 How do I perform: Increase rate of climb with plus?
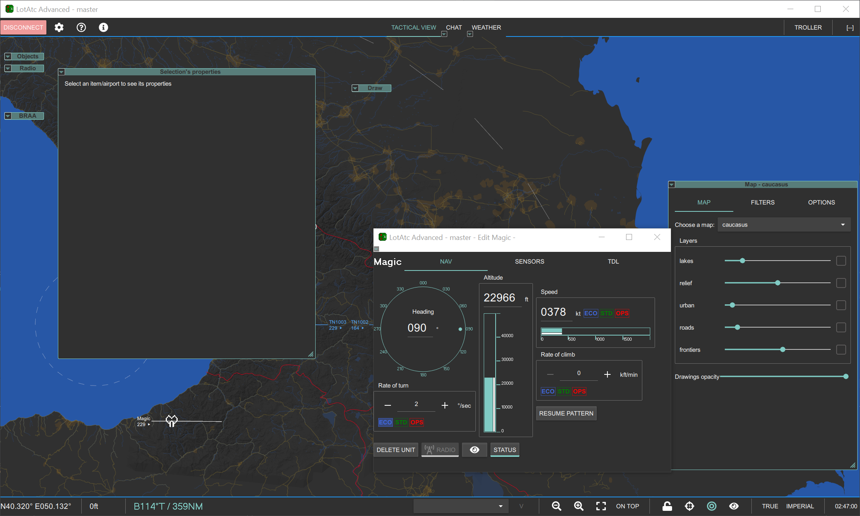click(x=607, y=374)
